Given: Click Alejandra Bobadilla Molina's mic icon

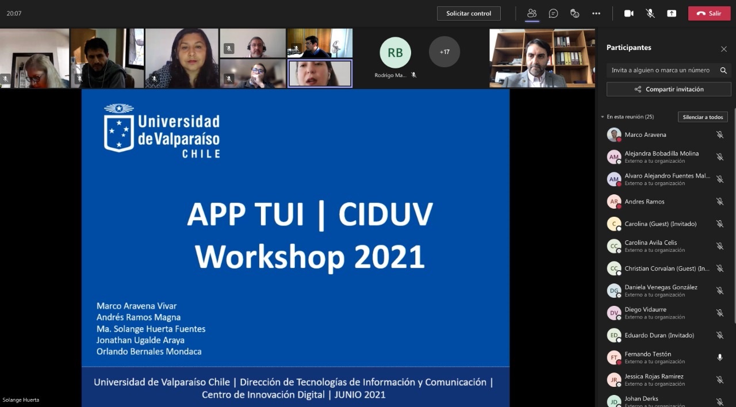Looking at the screenshot, I should (x=719, y=157).
